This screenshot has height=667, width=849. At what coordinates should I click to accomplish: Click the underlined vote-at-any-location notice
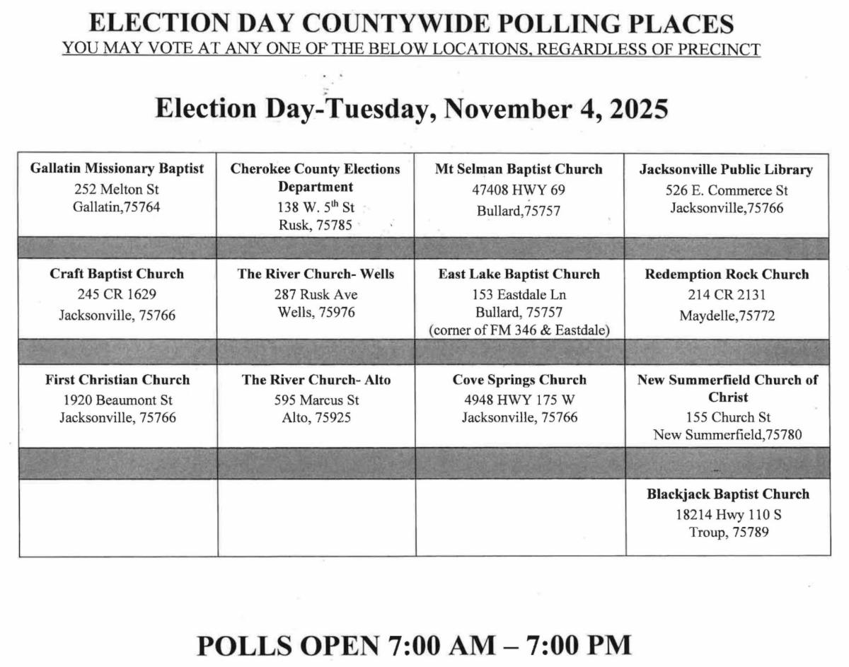(x=411, y=50)
